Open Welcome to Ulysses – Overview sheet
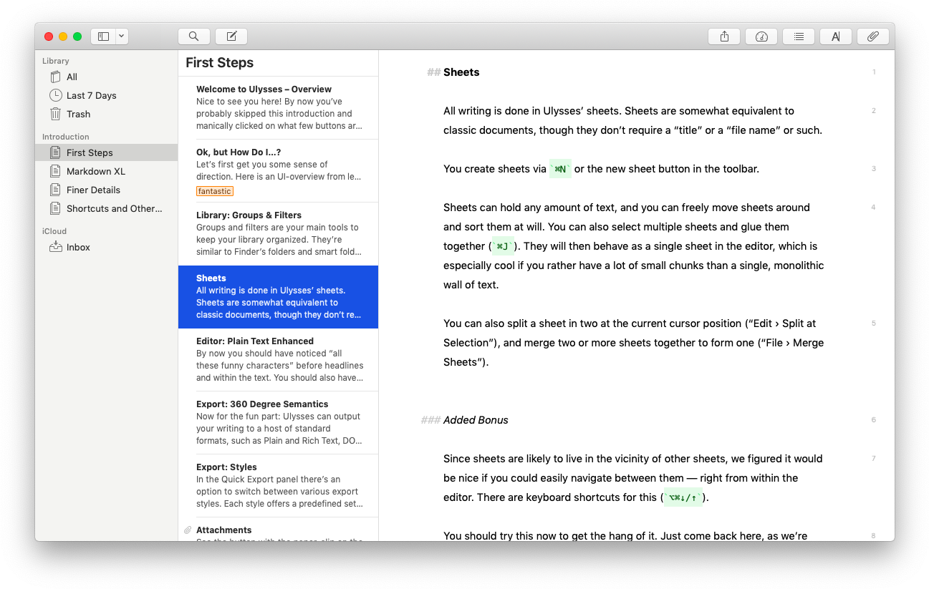This screenshot has height=589, width=929. click(x=278, y=108)
